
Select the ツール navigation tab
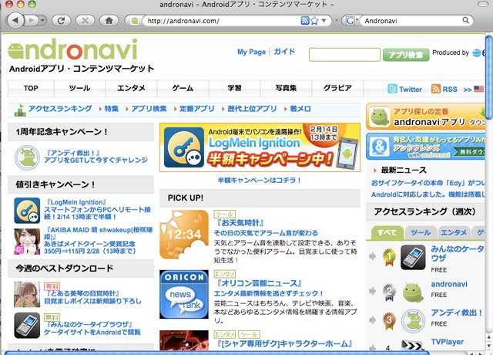79,88
